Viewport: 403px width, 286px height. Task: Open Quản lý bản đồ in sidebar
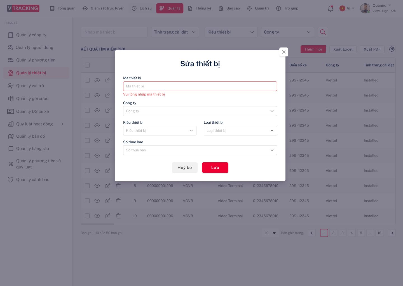pyautogui.click(x=36, y=136)
